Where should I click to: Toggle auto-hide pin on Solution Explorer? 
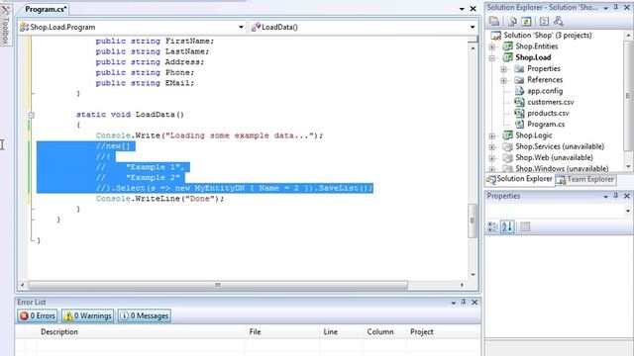(x=616, y=7)
